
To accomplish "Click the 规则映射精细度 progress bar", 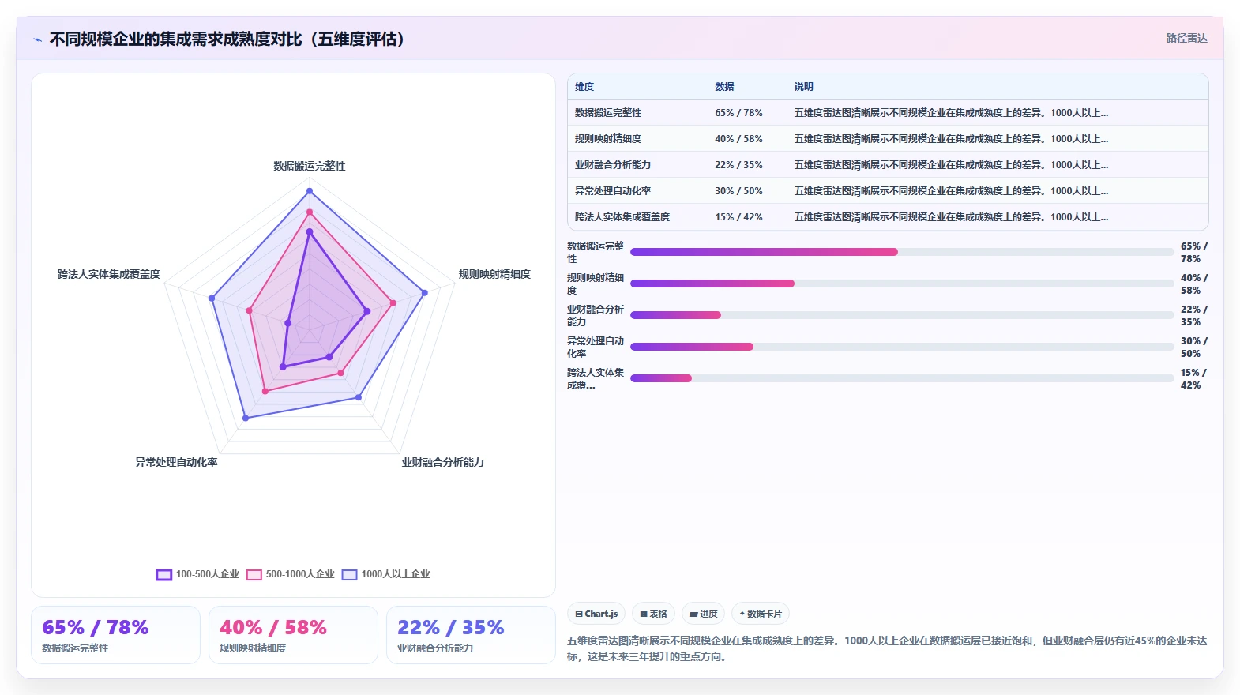I will (902, 284).
